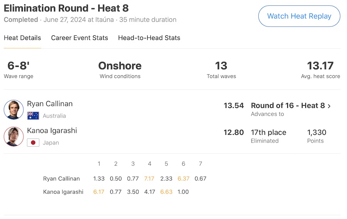Open the Head-to-Head Stats tab
This screenshot has width=347, height=219.
point(149,38)
